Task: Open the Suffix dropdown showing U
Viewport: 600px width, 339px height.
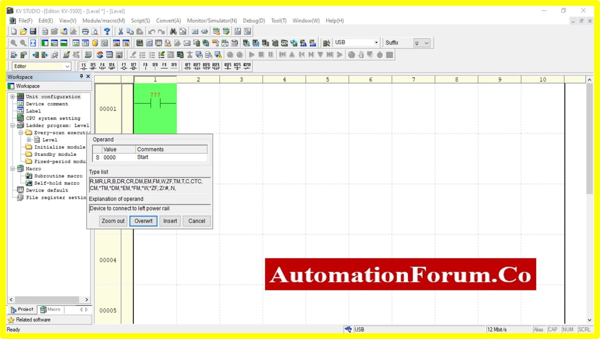Action: coord(427,42)
